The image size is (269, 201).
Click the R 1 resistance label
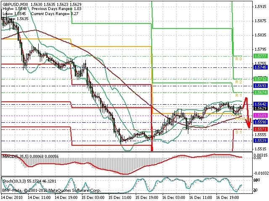pos(238,95)
